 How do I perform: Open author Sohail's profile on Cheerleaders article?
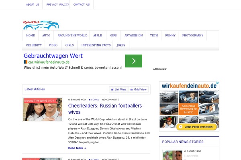[x=94, y=100]
